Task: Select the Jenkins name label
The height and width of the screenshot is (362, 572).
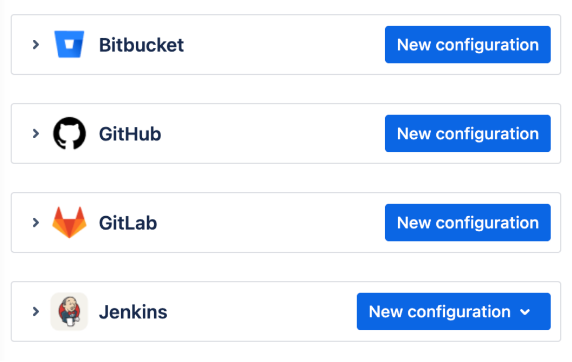Action: (133, 311)
